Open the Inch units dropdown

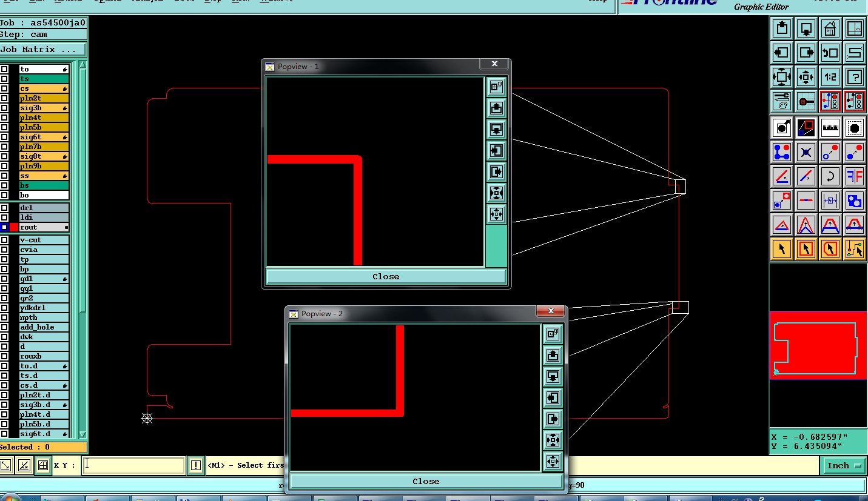844,465
